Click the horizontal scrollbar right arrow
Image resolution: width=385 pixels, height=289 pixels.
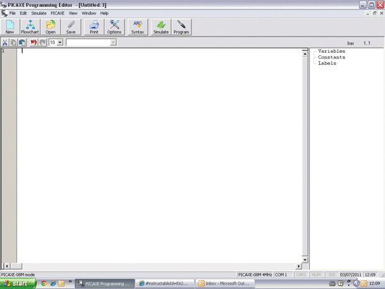coord(298,266)
